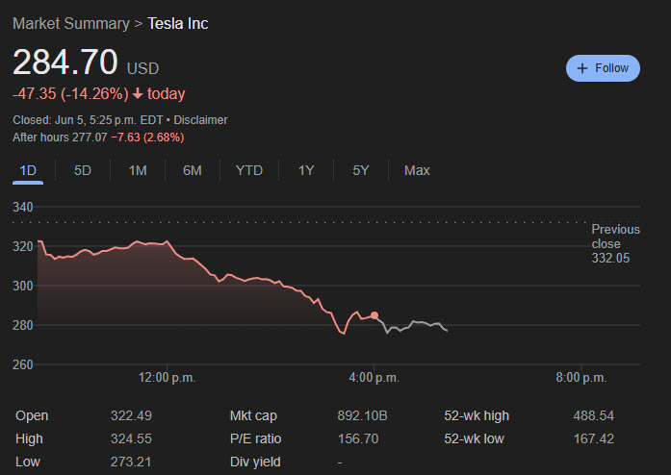Select the 1D time range tab
This screenshot has width=671, height=475.
tap(29, 170)
